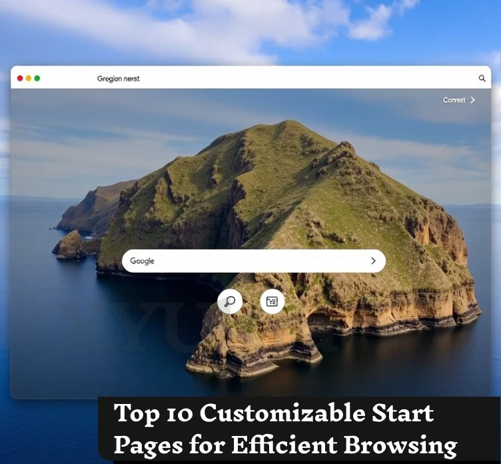Maximize the window with the green button
501x464 pixels.
point(37,79)
